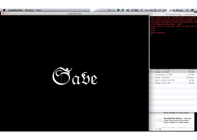This screenshot has width=197, height=140.
Task: Open Spotlight search magnifier
Action: (187, 10)
